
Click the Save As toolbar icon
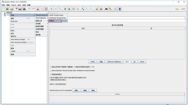(24, 9)
